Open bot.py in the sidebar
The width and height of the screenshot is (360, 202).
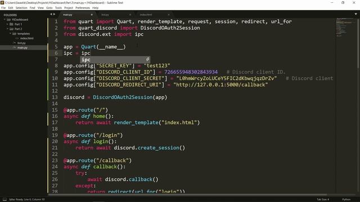[x=21, y=43]
